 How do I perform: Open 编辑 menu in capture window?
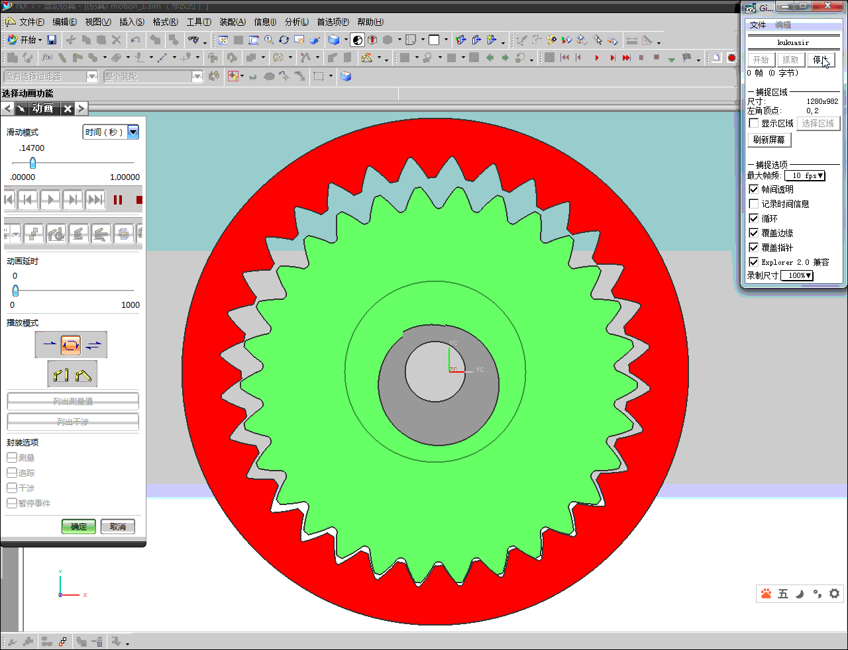pyautogui.click(x=783, y=25)
